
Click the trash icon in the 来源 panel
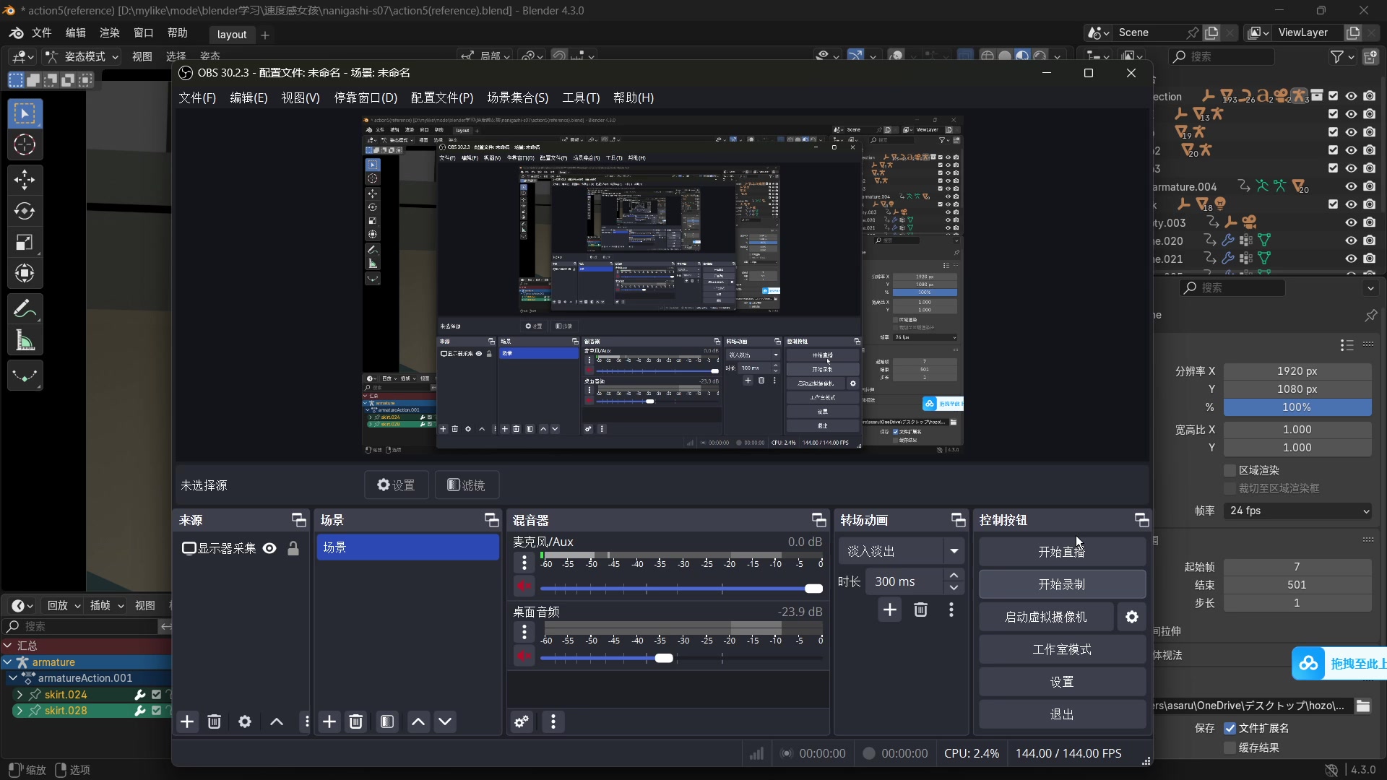pos(214,721)
